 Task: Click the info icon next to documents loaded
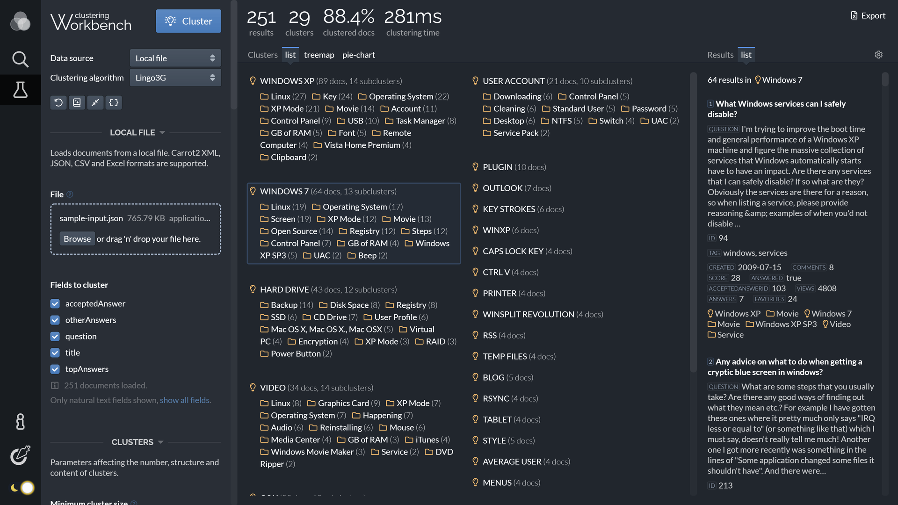(55, 385)
